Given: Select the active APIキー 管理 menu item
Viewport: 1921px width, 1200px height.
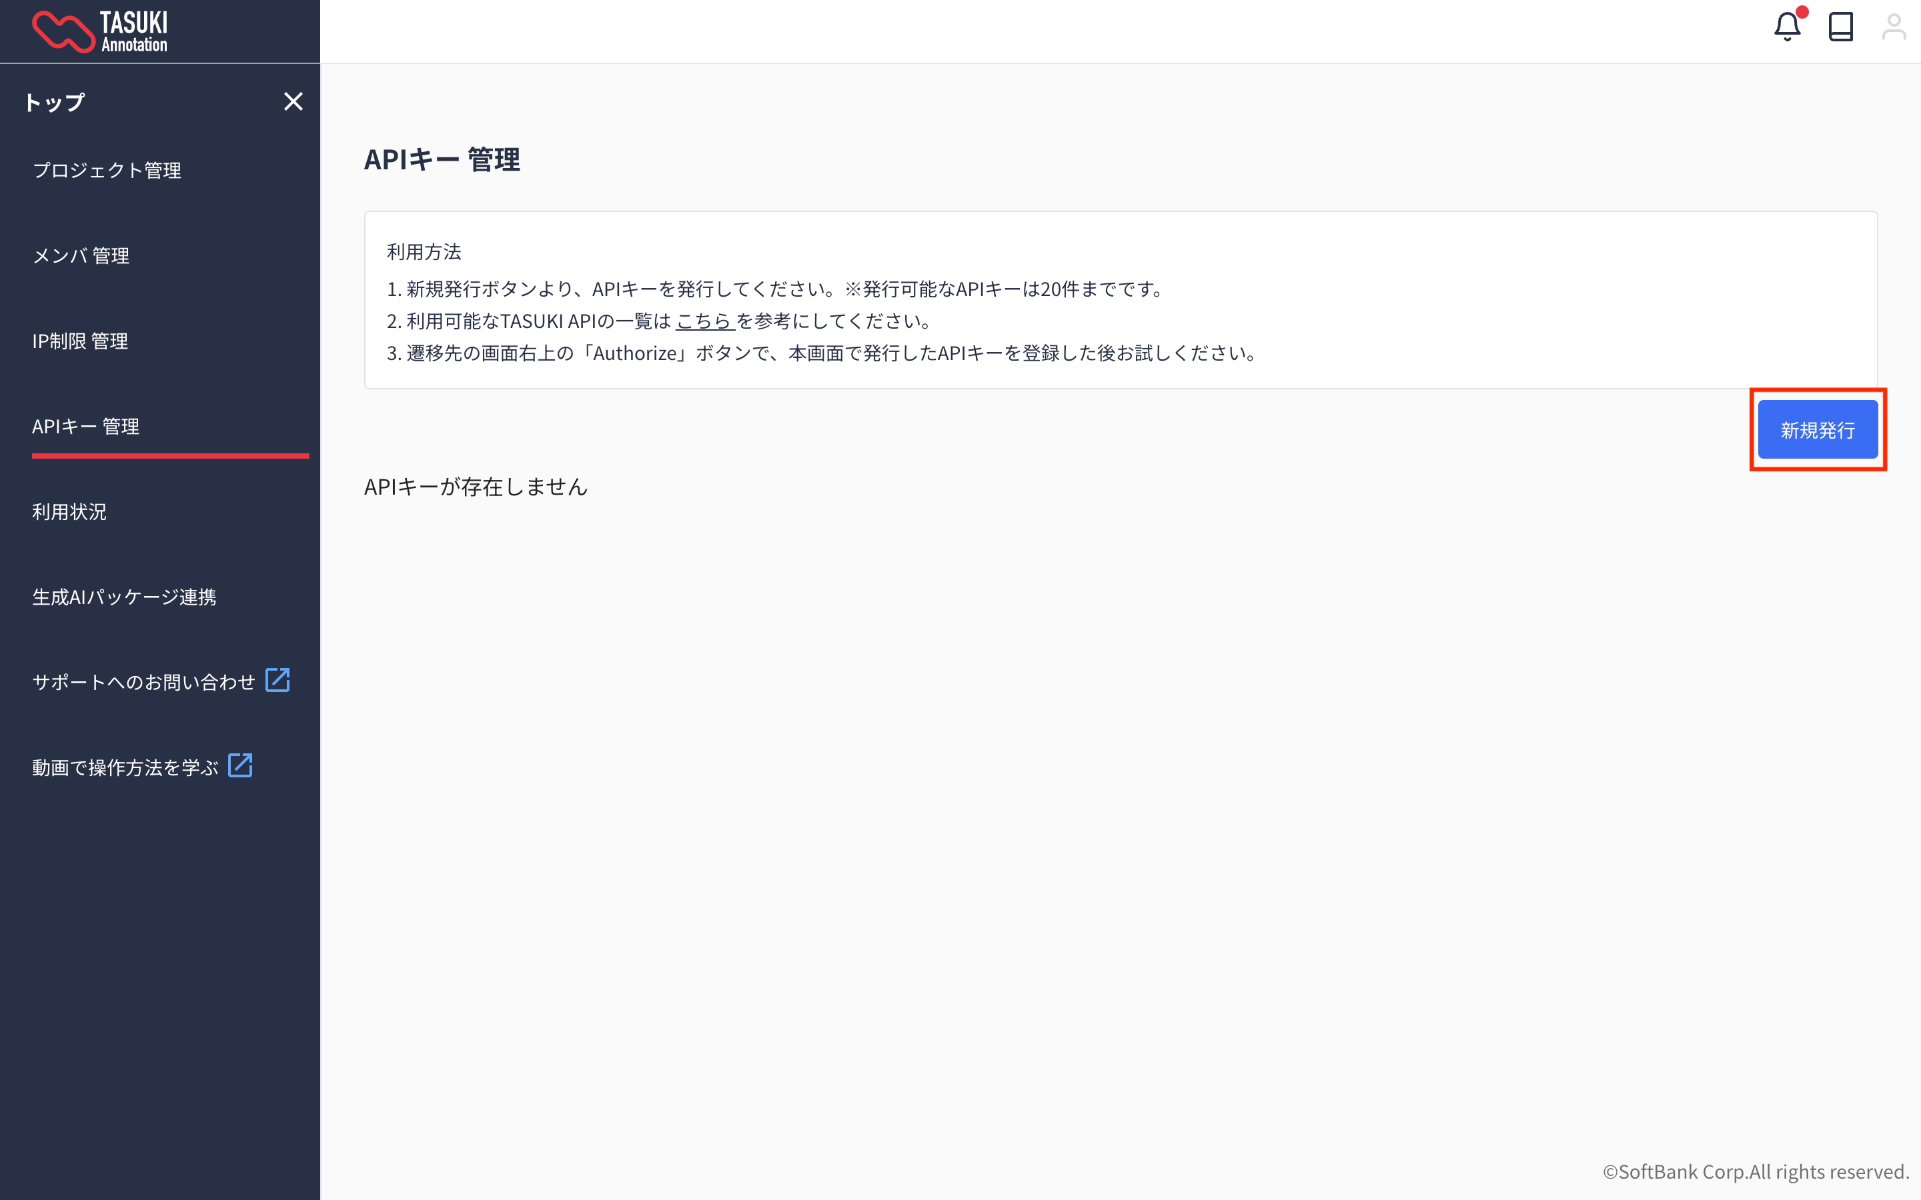Looking at the screenshot, I should click(87, 426).
